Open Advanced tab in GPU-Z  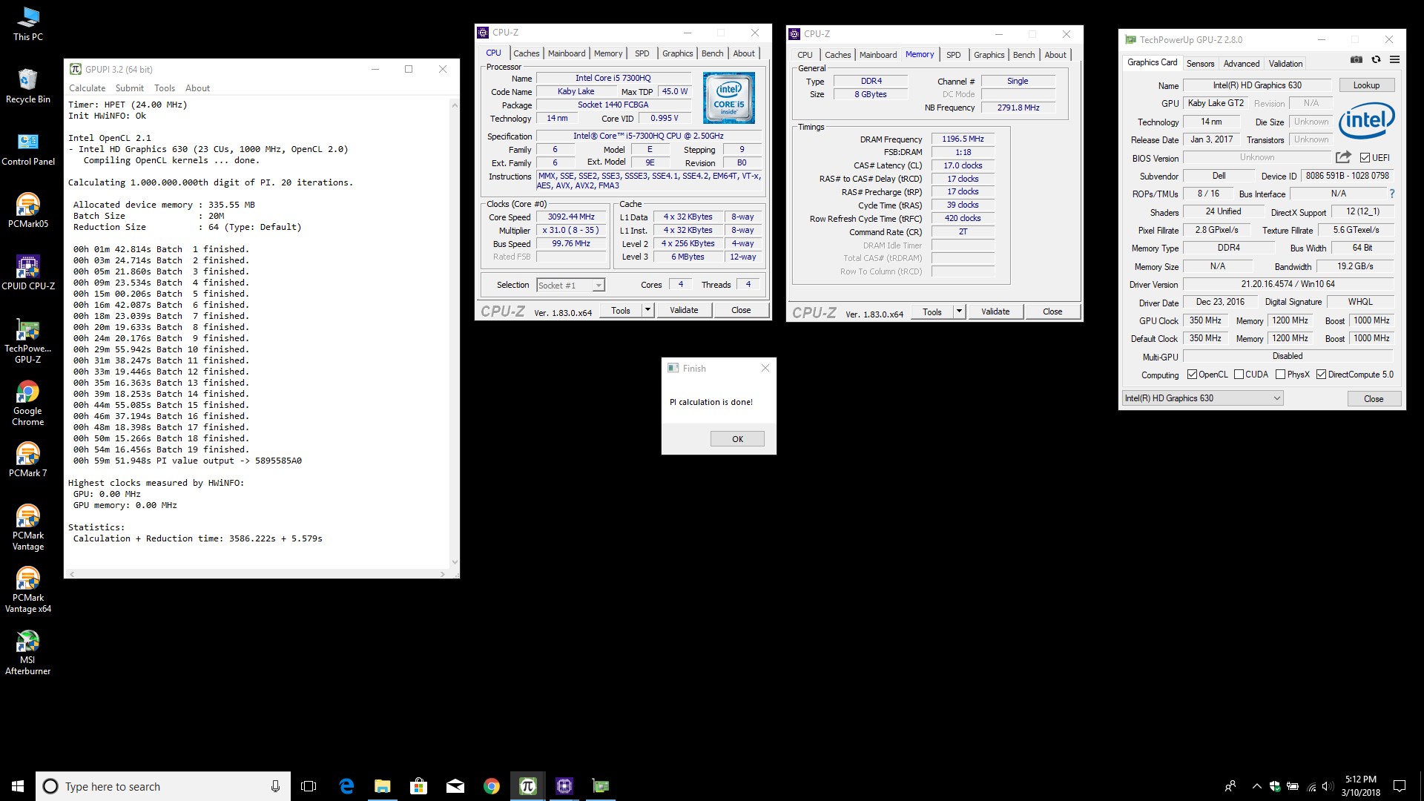pos(1242,64)
